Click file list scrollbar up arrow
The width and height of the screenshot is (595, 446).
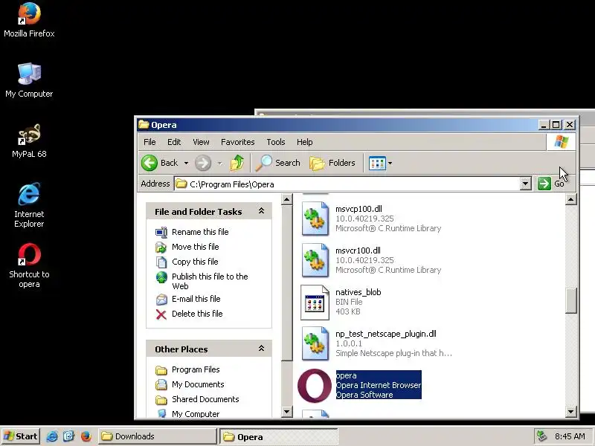click(570, 199)
